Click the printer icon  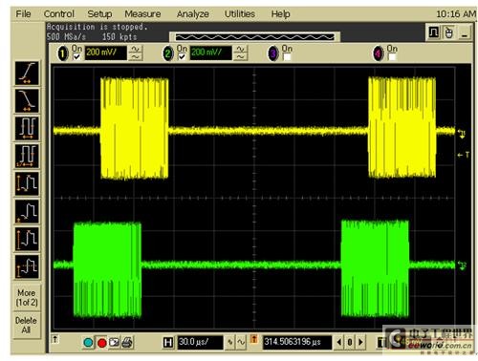[127, 342]
